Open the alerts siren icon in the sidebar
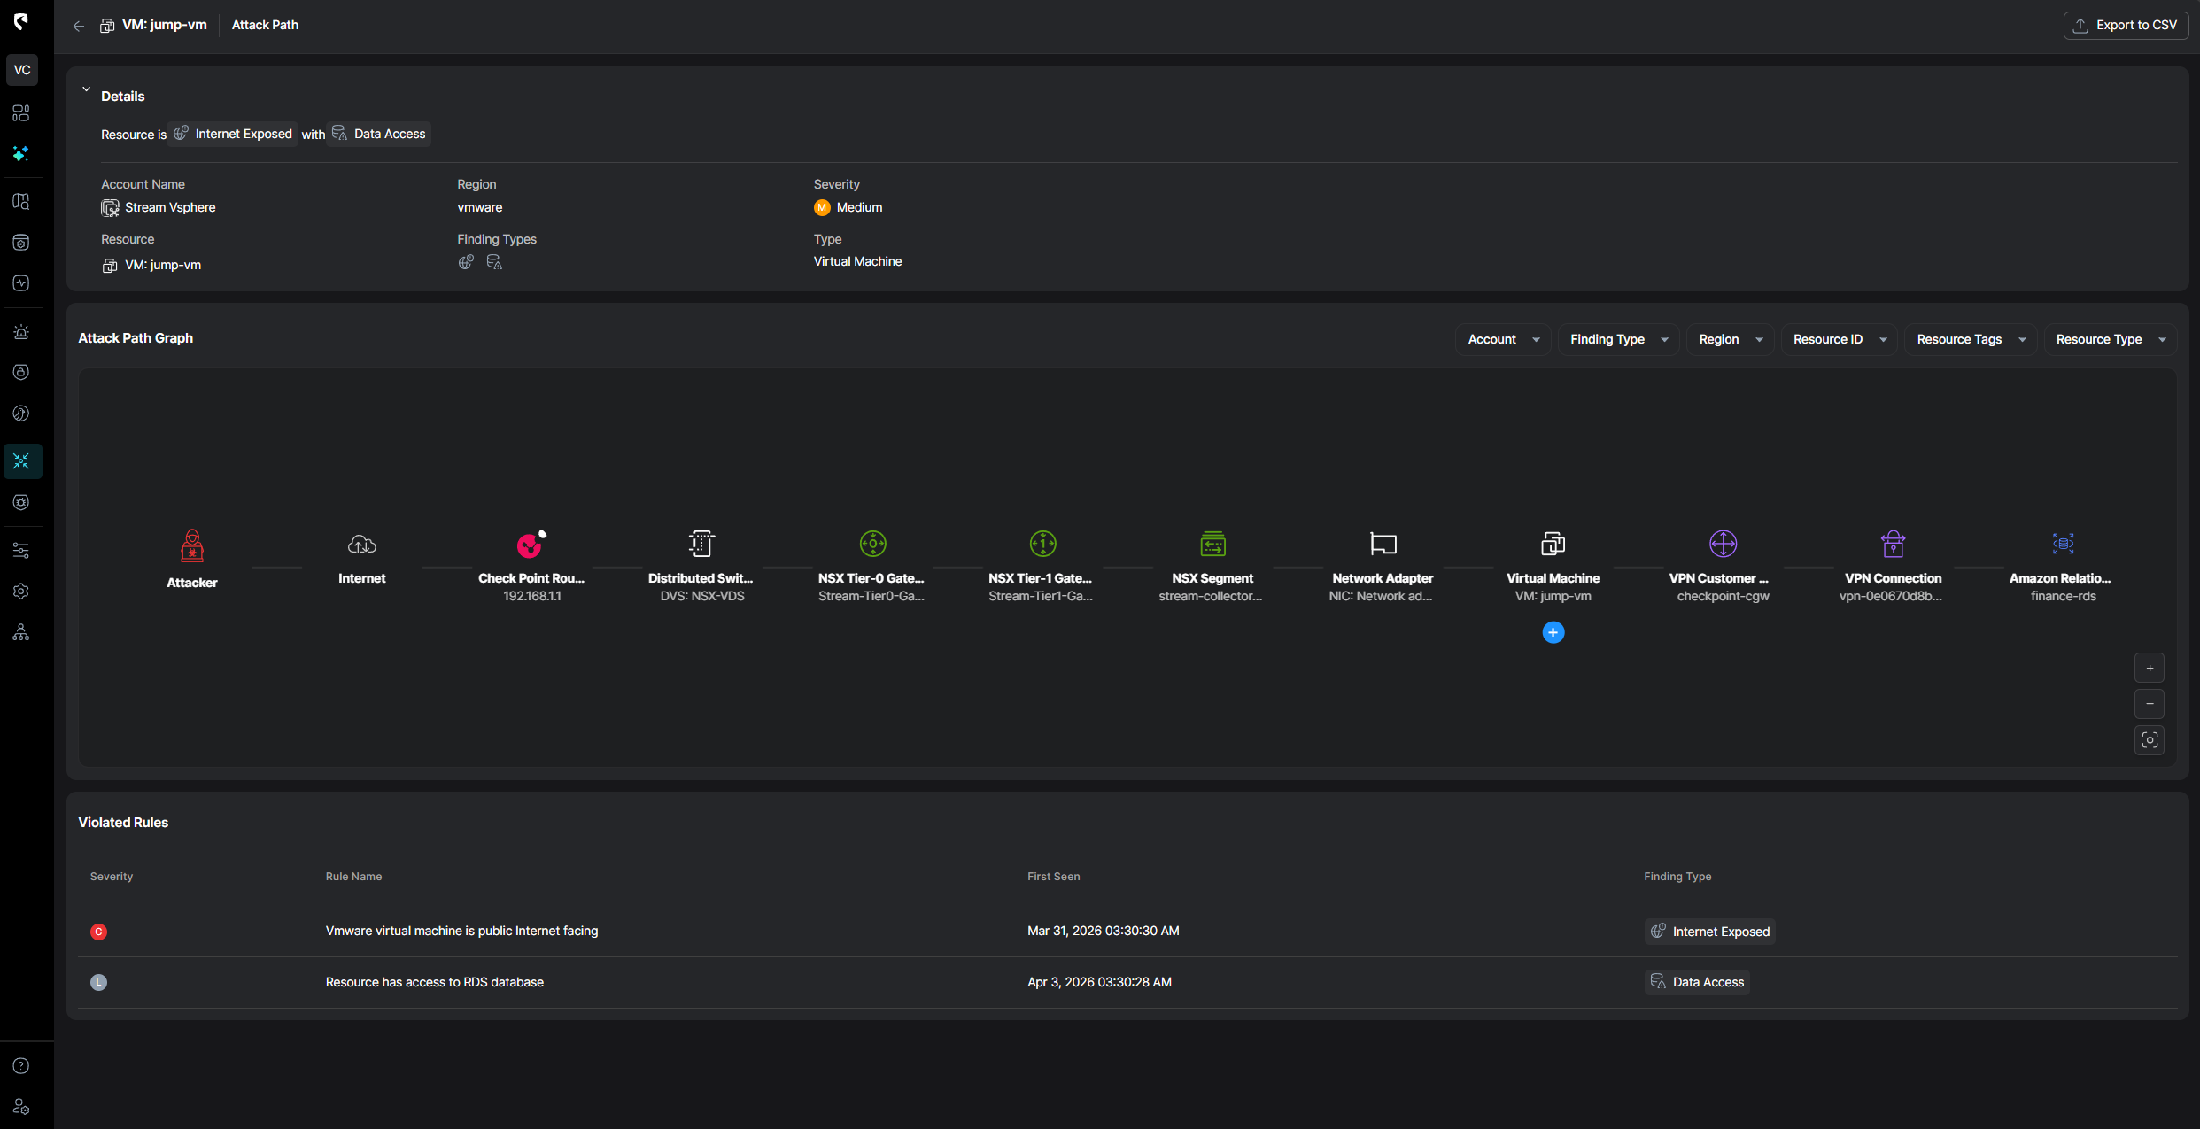Image resolution: width=2200 pixels, height=1129 pixels. [20, 331]
